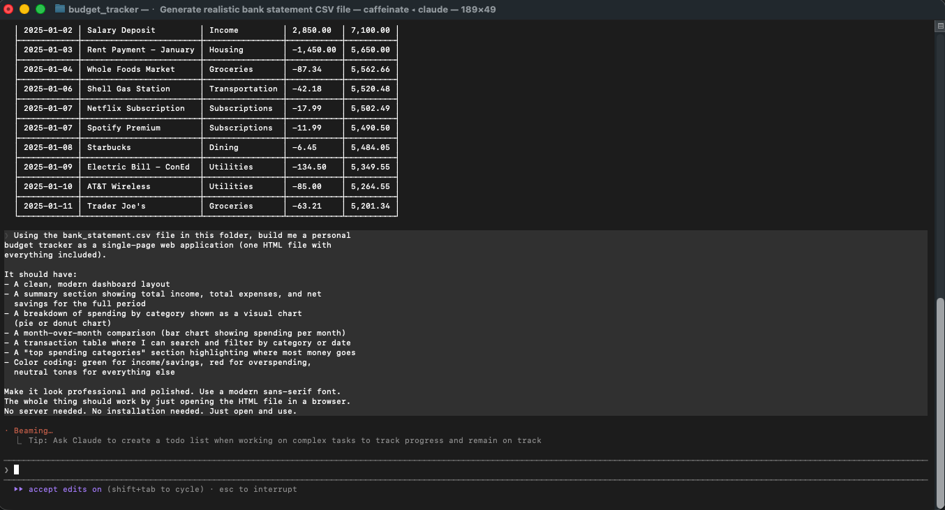Screen dimensions: 945x510
Task: Click the amount '-85.00'
Action: (307, 186)
